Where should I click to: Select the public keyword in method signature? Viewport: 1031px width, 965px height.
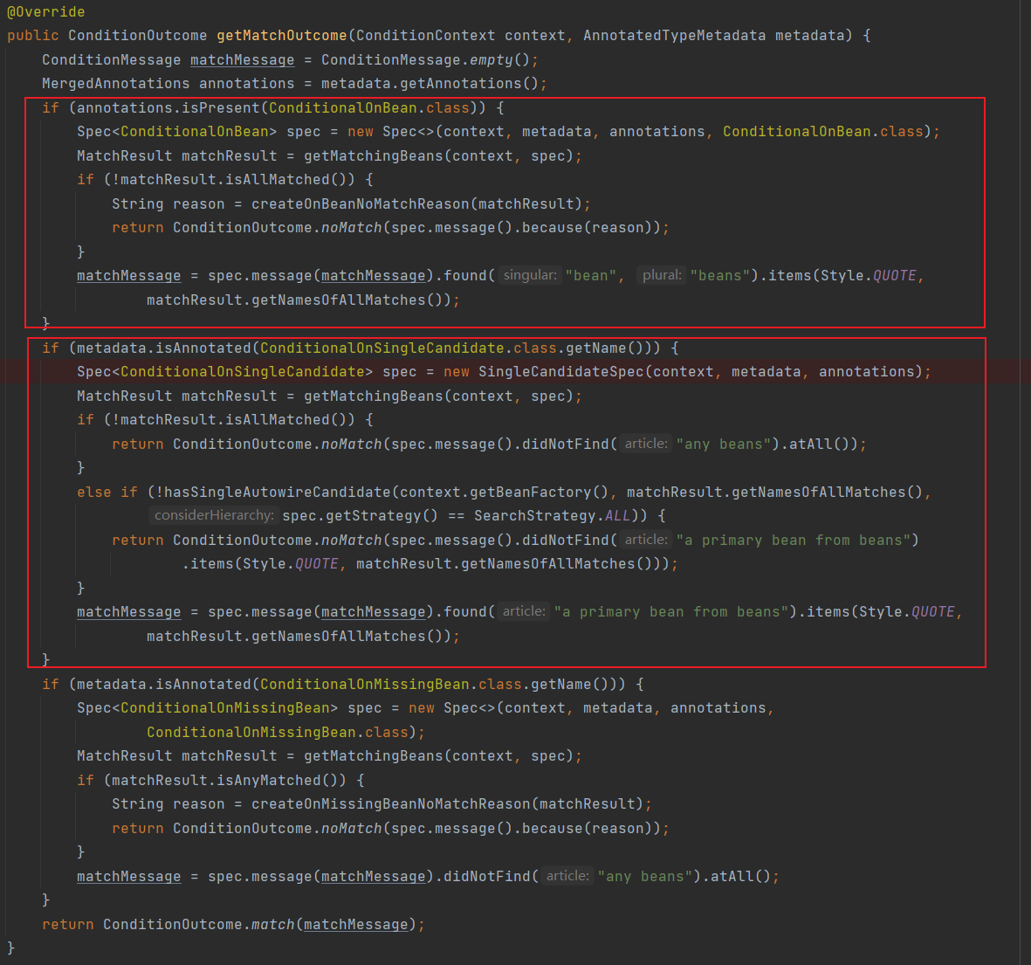click(33, 36)
